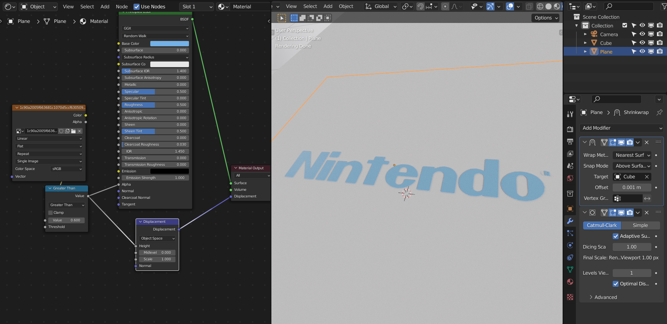Invert the Shrinkwrap vertex group influence
The image size is (667, 324).
pos(647,199)
